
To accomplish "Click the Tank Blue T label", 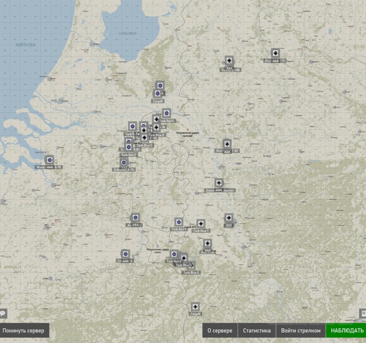I will 201,231.
